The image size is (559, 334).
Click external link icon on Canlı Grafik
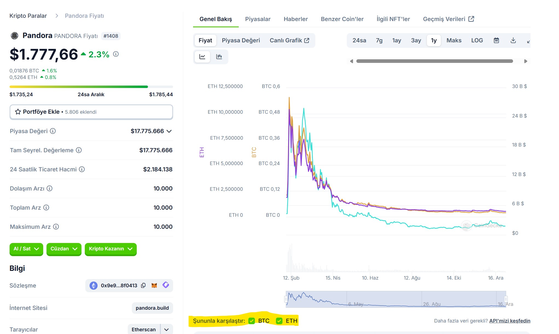coord(307,40)
